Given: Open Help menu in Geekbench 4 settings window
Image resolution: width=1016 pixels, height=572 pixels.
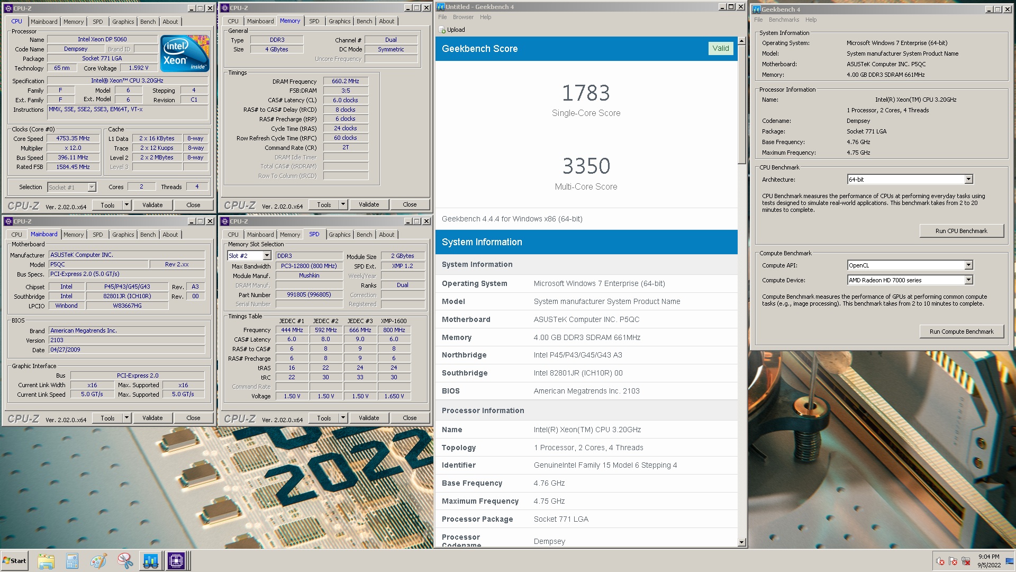Looking at the screenshot, I should 811,20.
